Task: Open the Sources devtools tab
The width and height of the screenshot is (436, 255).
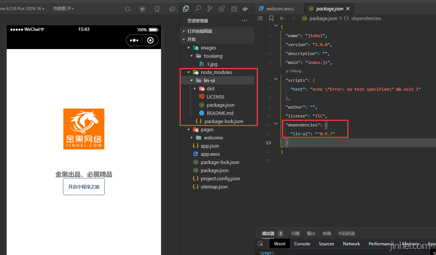Action: (326, 243)
